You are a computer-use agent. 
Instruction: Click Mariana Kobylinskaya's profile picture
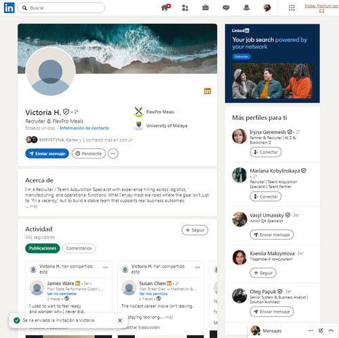pos(239,175)
